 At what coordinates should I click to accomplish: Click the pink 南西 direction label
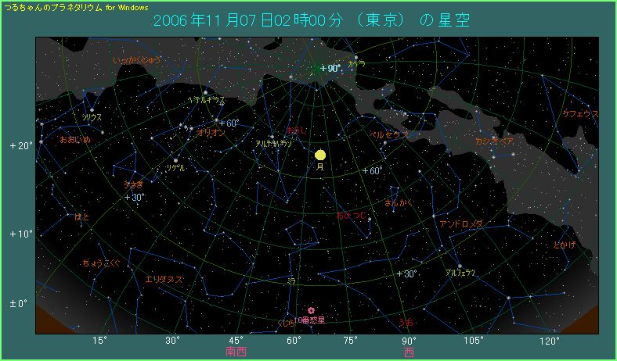[x=236, y=352]
